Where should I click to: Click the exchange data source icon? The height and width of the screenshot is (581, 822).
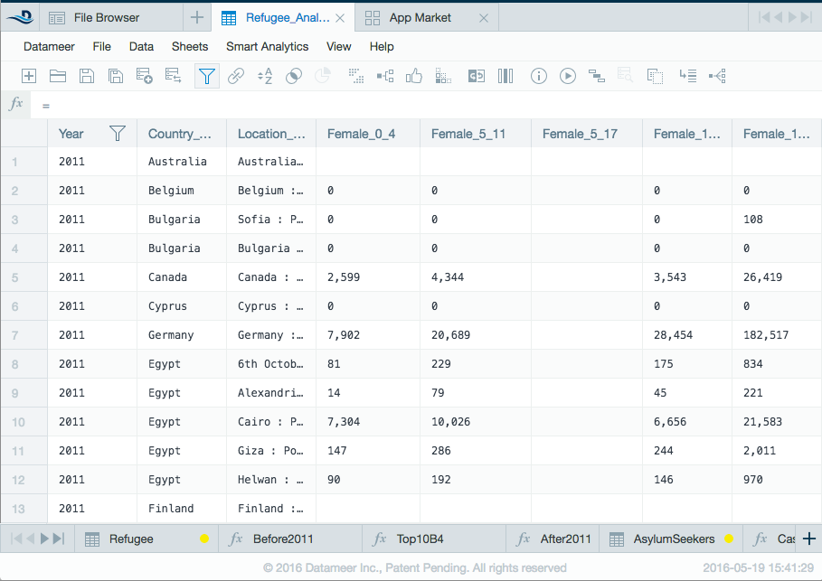(173, 76)
